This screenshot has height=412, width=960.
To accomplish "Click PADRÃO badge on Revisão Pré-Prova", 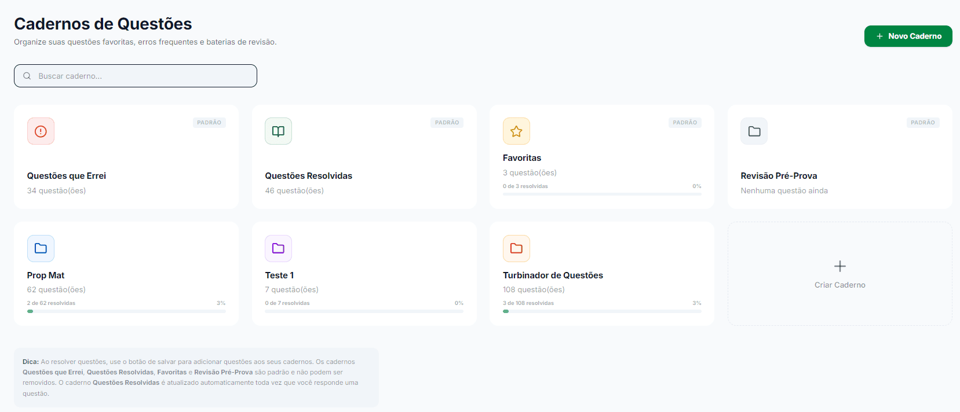I will (x=923, y=123).
